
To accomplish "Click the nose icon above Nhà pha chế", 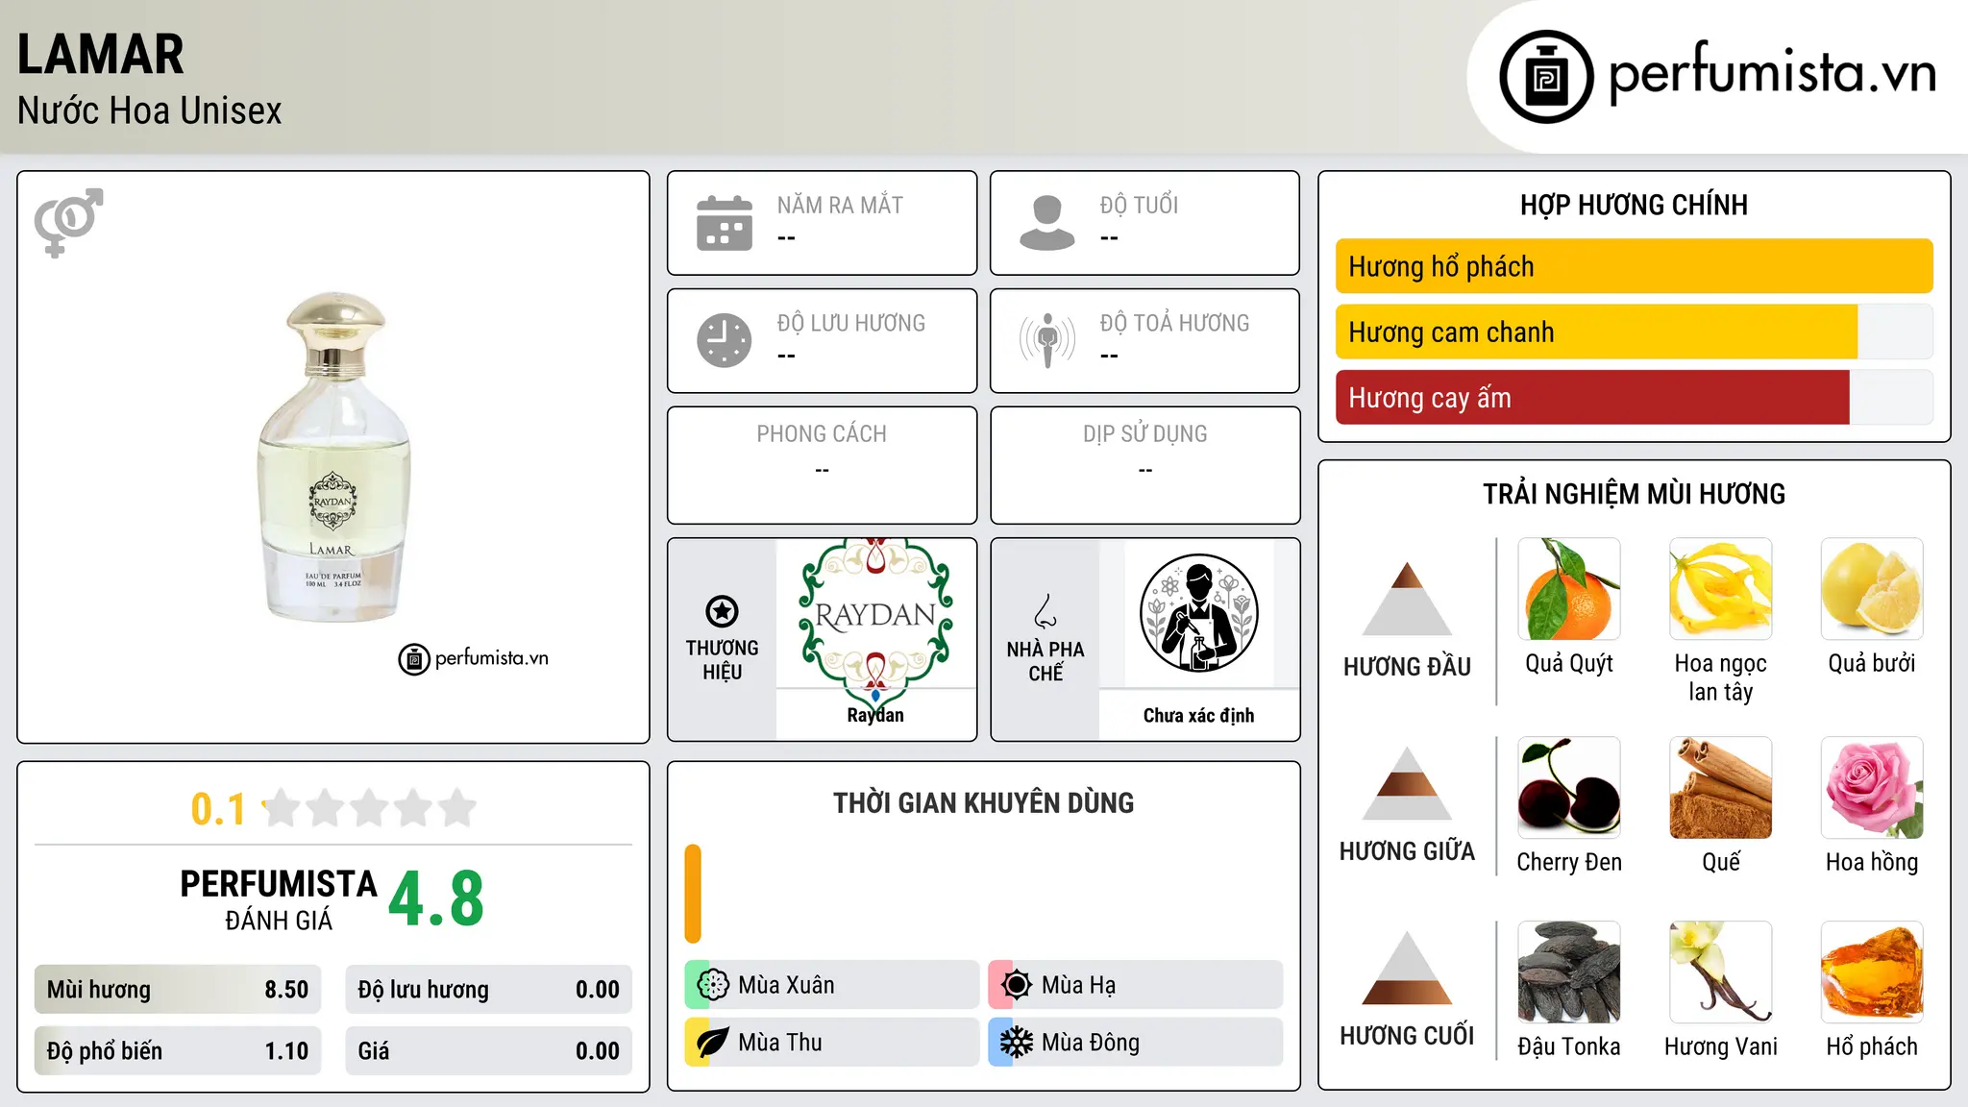I will pyautogui.click(x=1045, y=611).
